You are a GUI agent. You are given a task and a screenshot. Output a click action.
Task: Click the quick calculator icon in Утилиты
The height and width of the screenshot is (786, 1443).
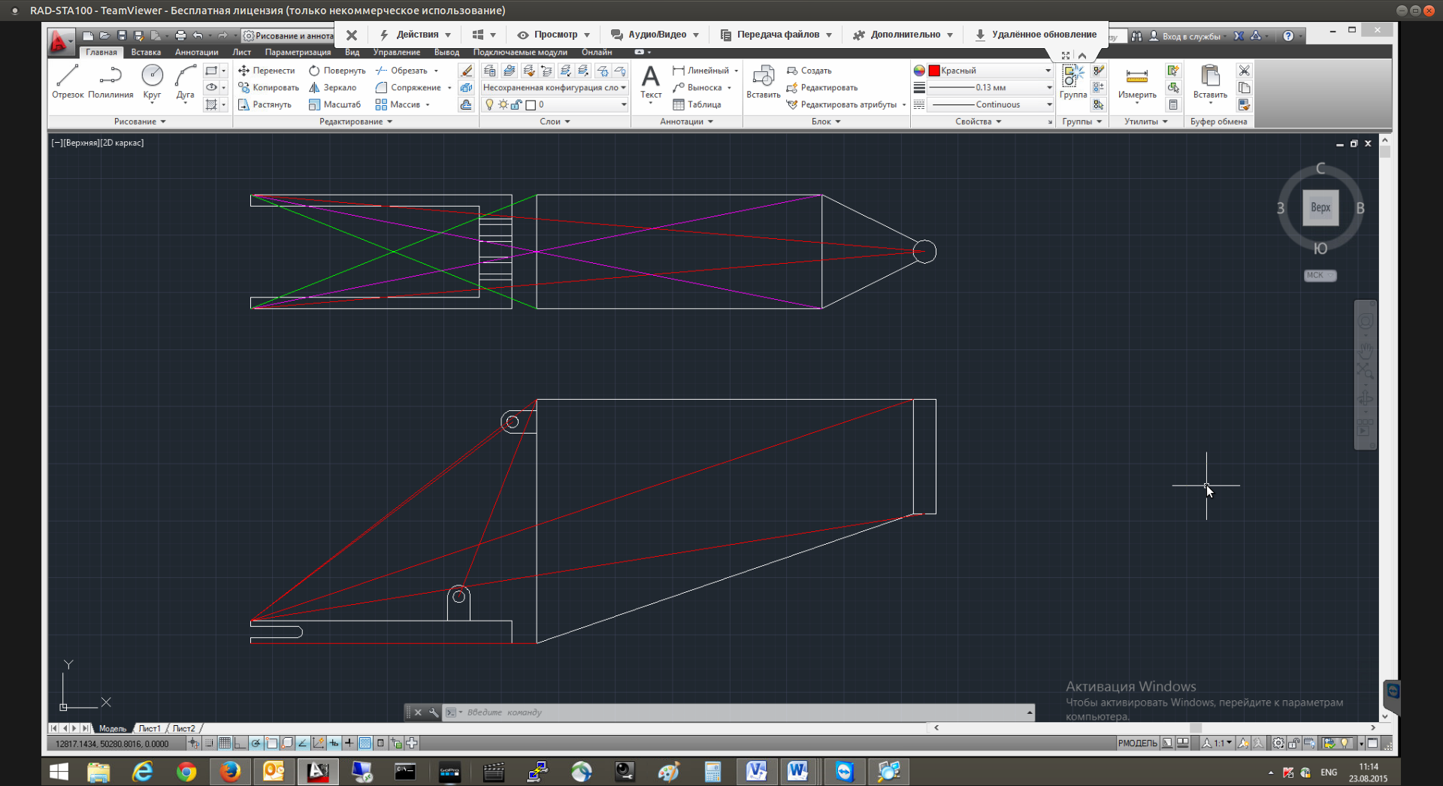(x=1173, y=104)
